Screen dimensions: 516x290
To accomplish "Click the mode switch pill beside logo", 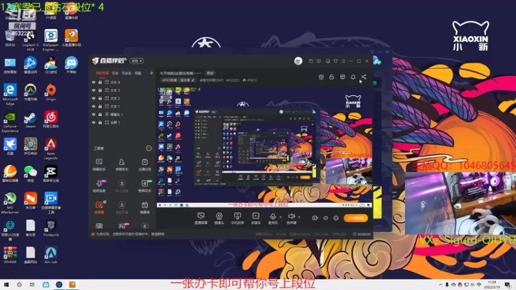I will coord(137,61).
